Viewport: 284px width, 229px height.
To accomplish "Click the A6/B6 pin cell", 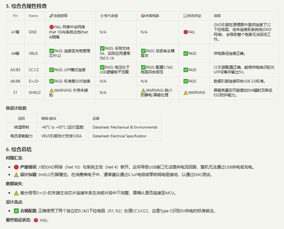I will [x=15, y=81].
